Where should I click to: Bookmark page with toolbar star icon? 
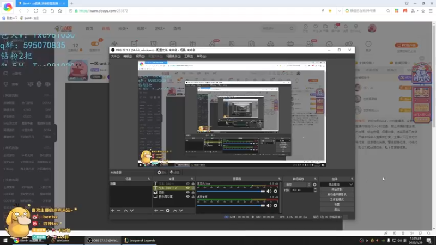(60, 11)
